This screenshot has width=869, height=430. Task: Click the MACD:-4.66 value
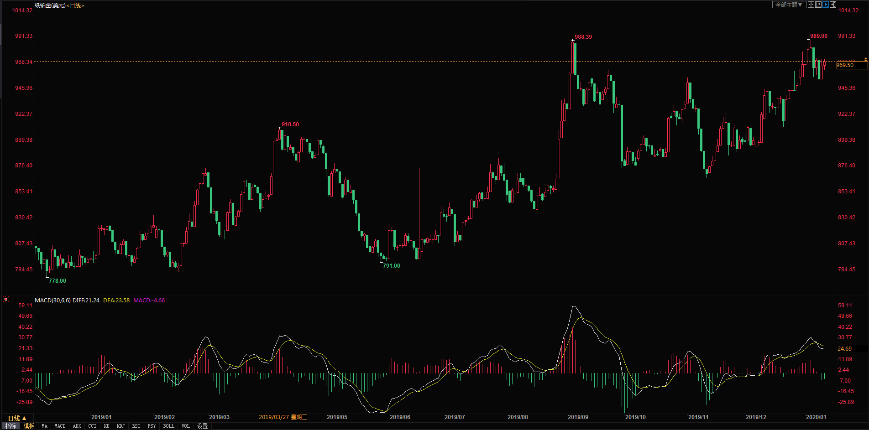point(149,300)
